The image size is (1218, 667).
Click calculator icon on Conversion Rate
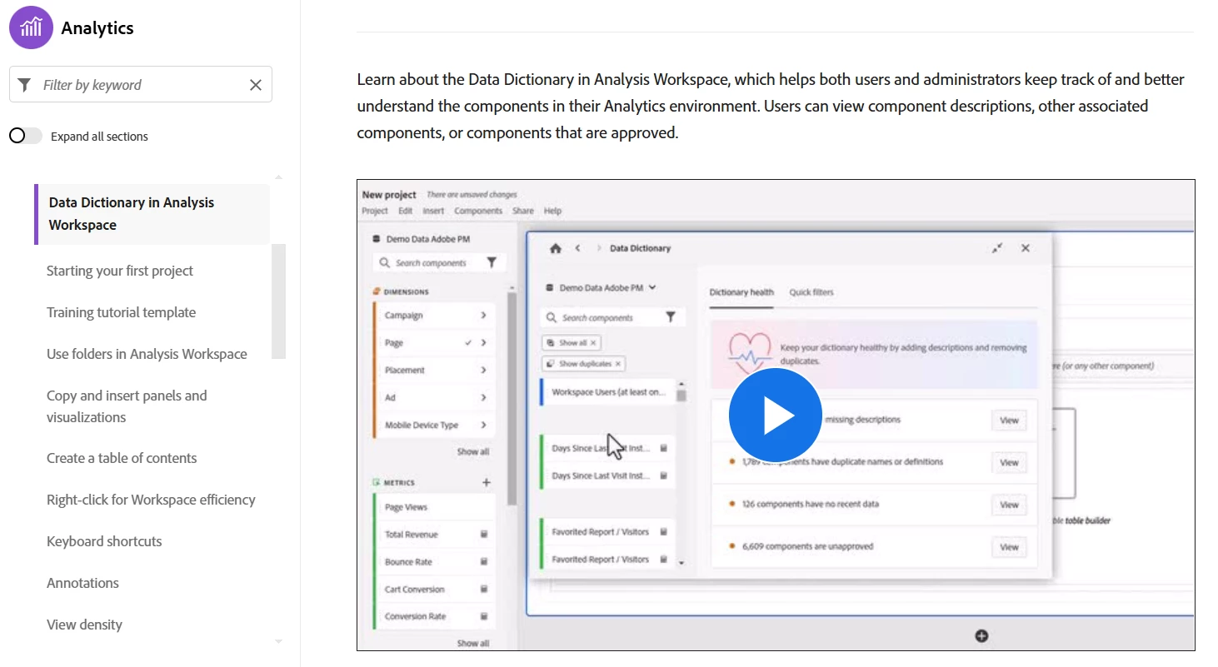pos(484,616)
